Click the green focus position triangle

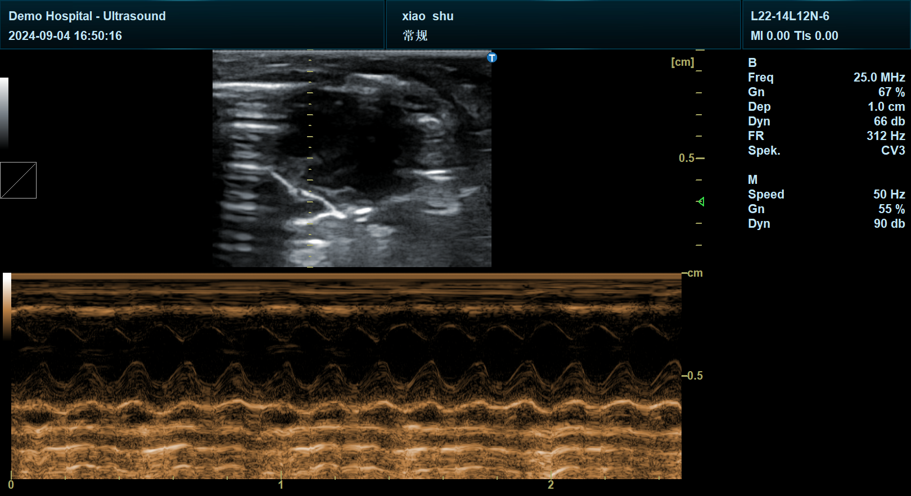coord(701,201)
